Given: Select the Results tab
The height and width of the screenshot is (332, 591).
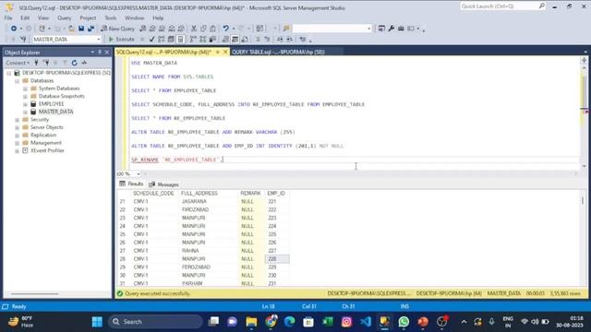Looking at the screenshot, I should tap(131, 184).
